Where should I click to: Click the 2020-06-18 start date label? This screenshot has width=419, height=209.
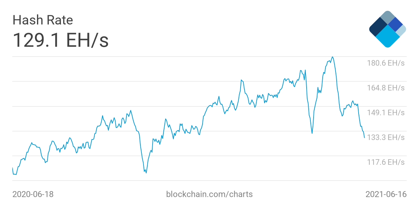pyautogui.click(x=33, y=194)
